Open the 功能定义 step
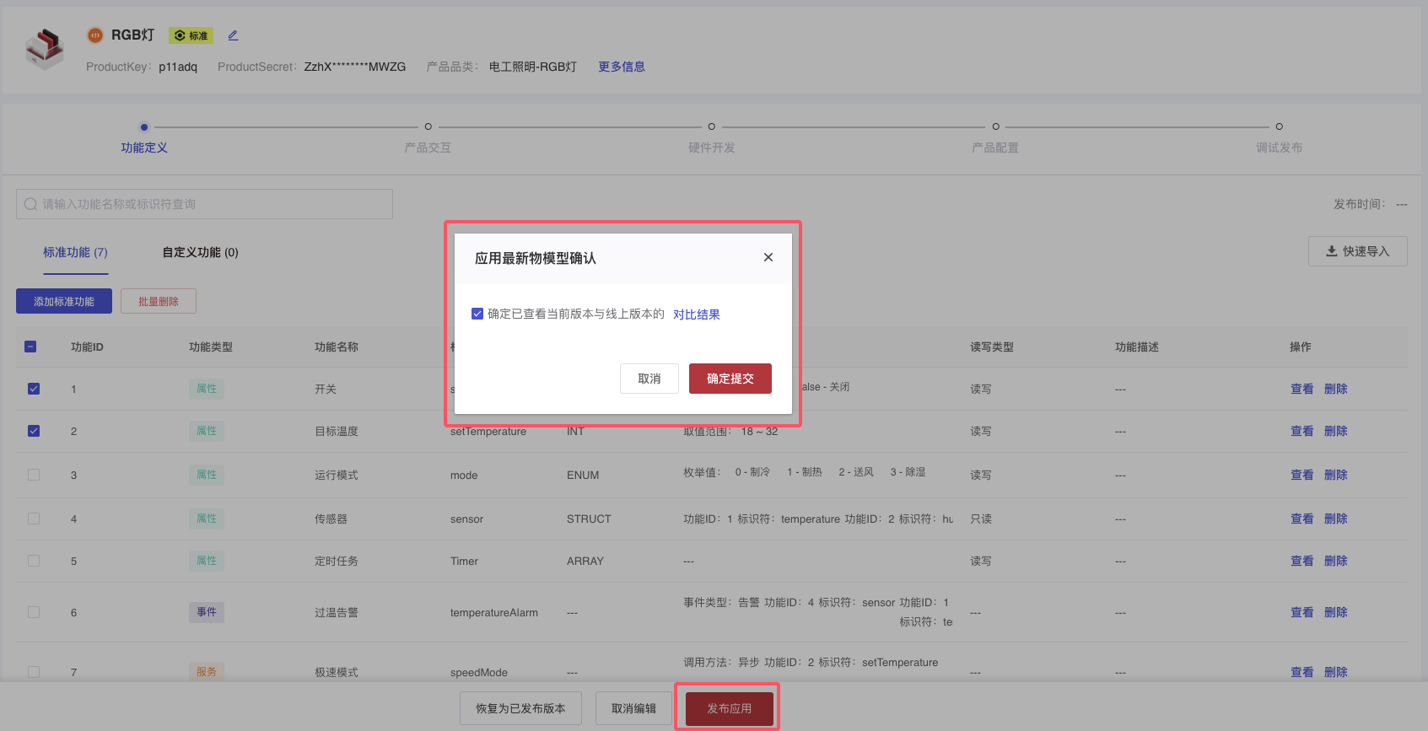This screenshot has height=731, width=1428. (144, 148)
